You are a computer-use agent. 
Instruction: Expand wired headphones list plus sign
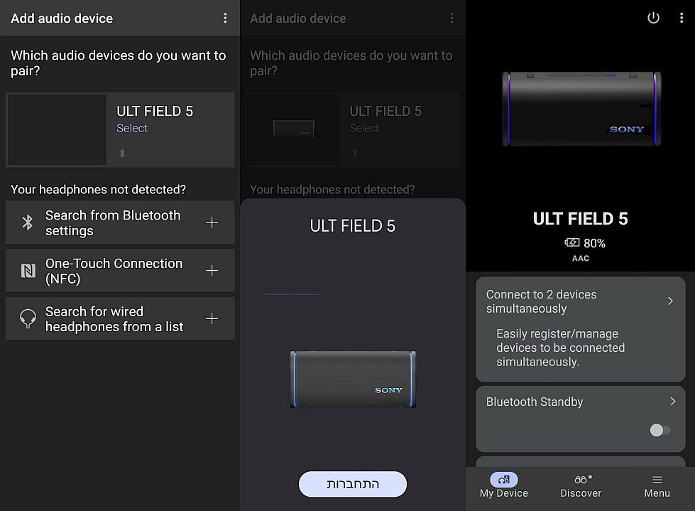[x=212, y=319]
